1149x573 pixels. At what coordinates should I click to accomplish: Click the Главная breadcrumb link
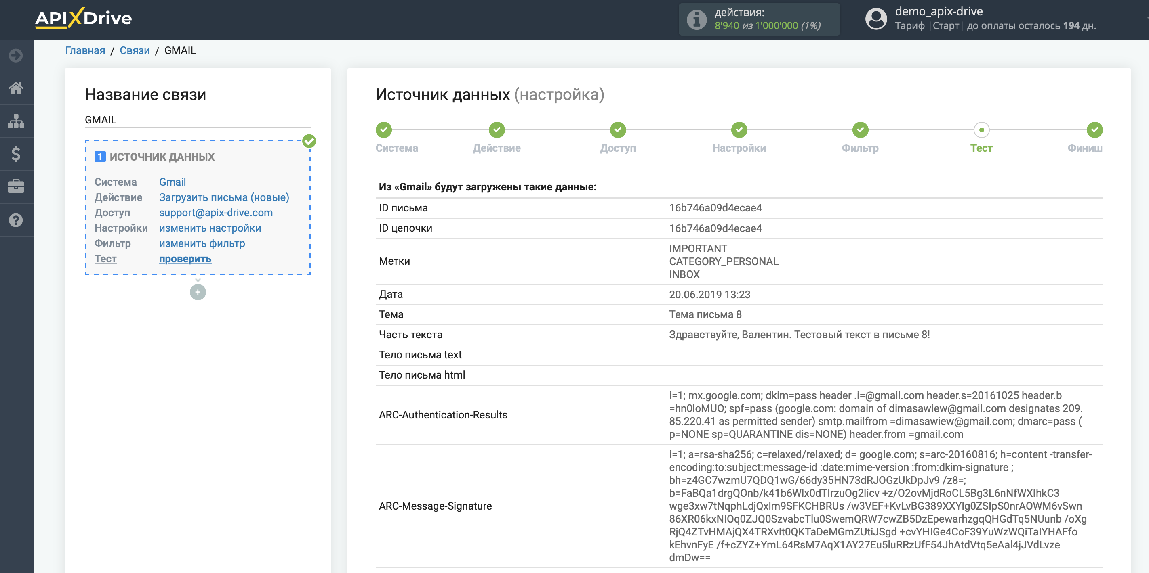click(x=85, y=50)
